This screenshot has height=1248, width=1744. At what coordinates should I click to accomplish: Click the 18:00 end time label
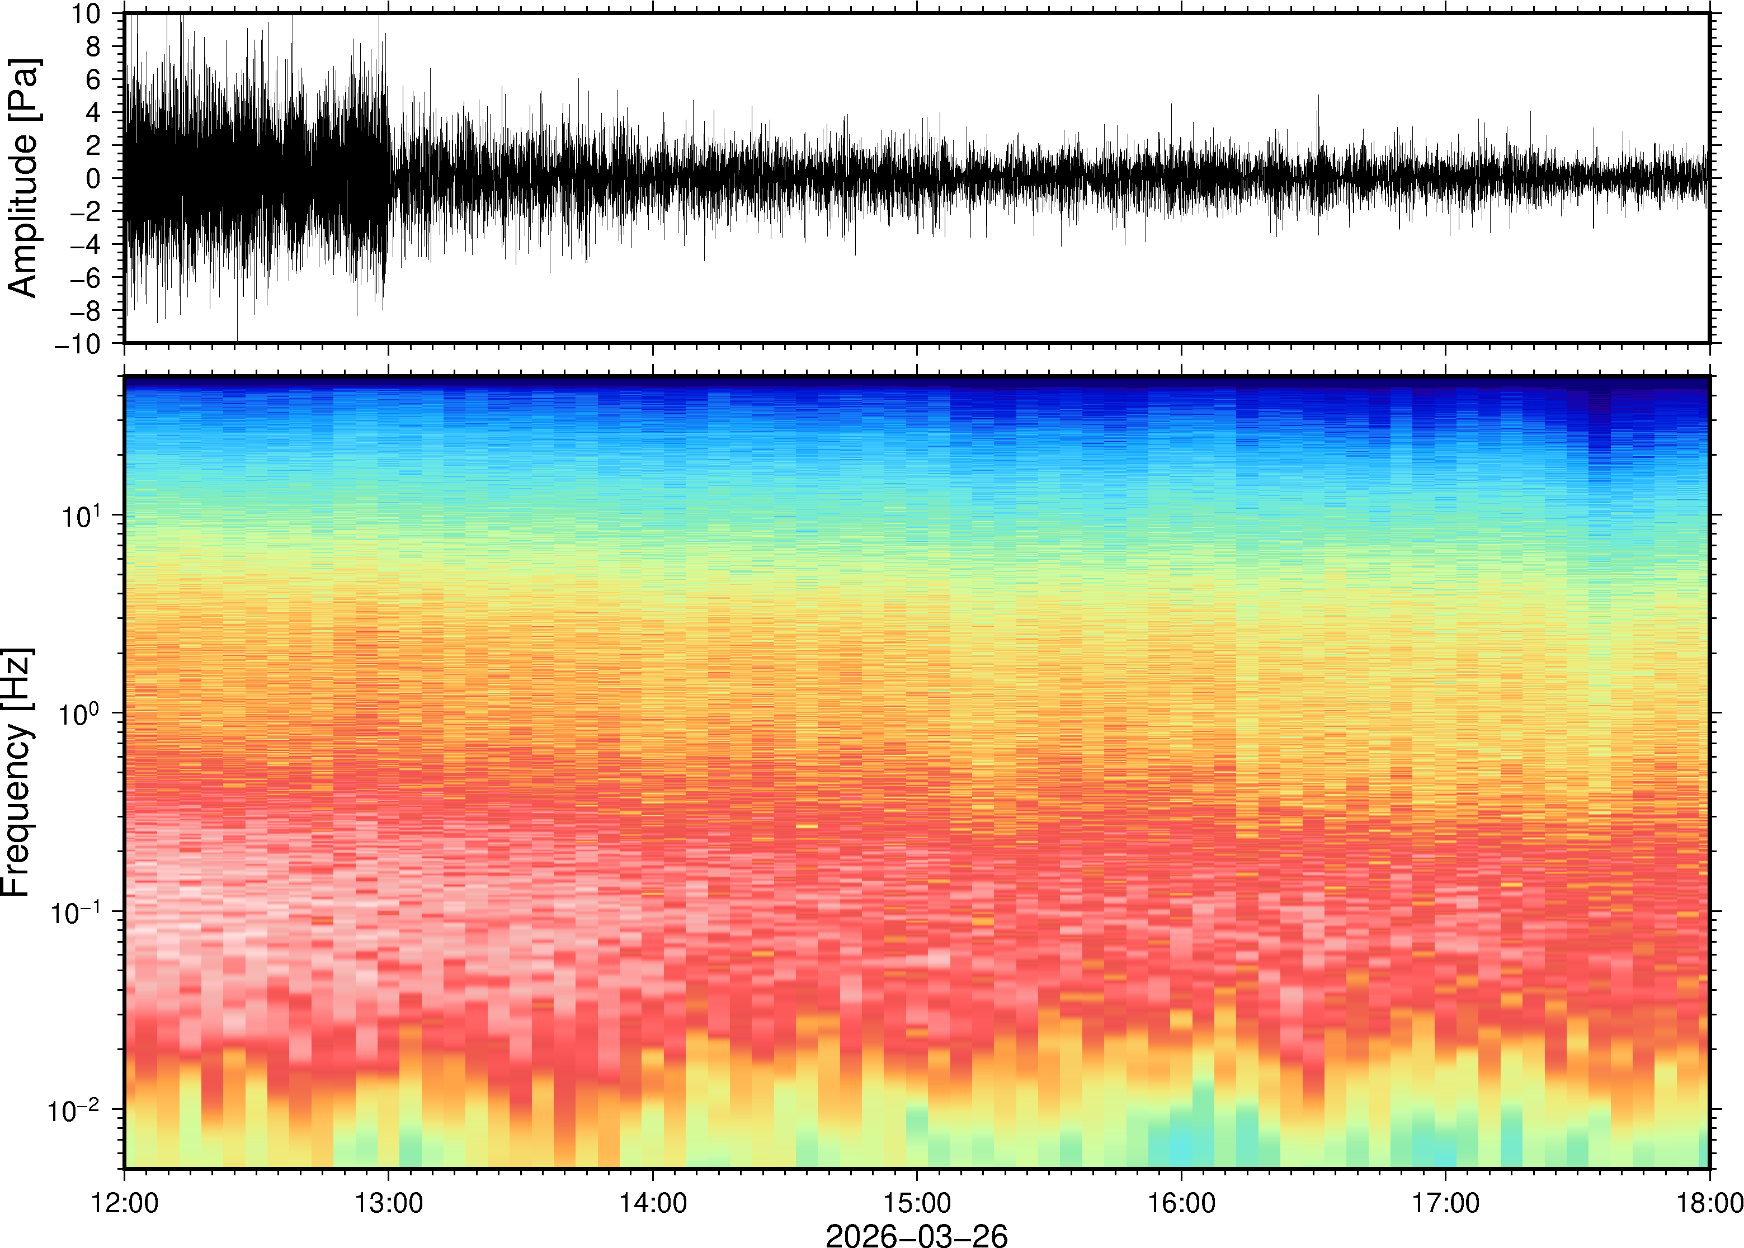click(x=1709, y=1203)
